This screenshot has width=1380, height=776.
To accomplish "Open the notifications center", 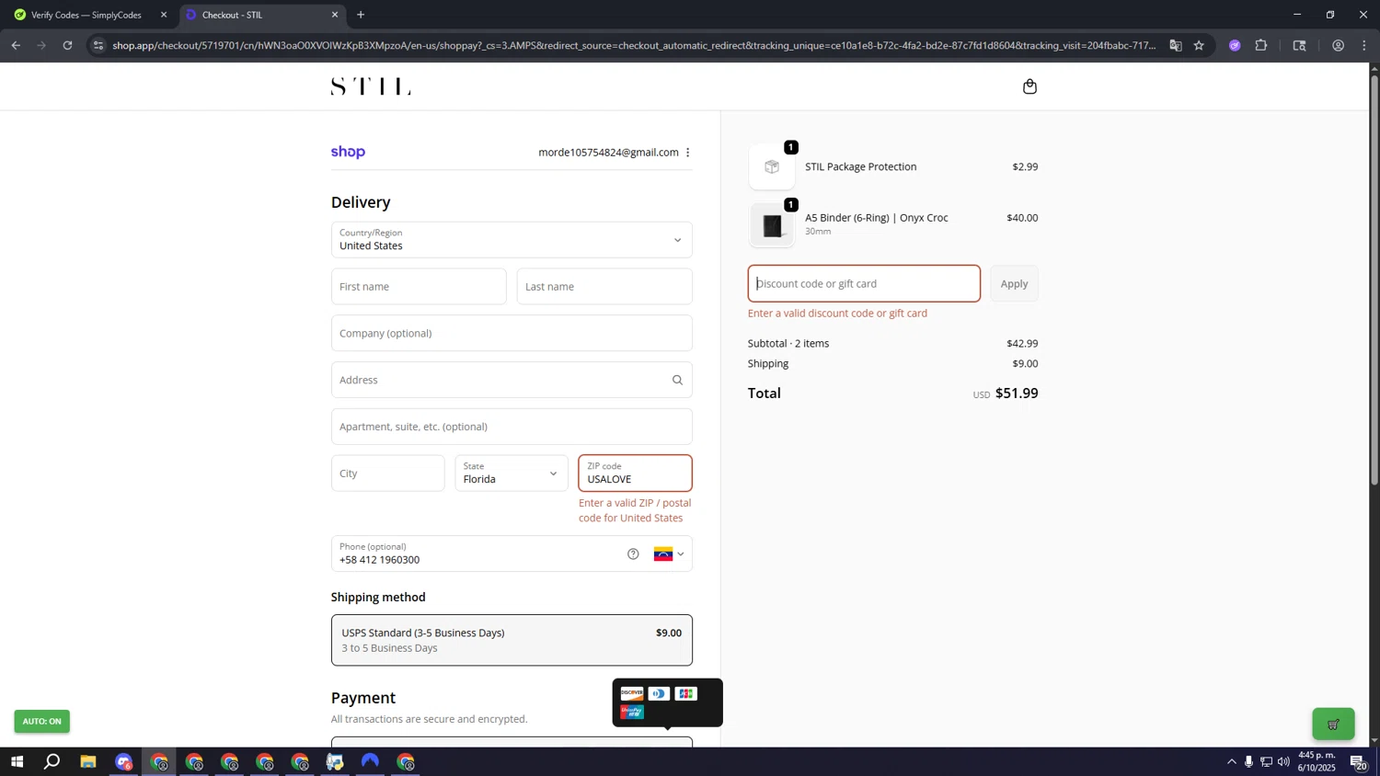I will 1359,762.
